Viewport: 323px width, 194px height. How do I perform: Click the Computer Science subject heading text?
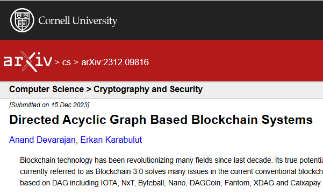pos(46,89)
